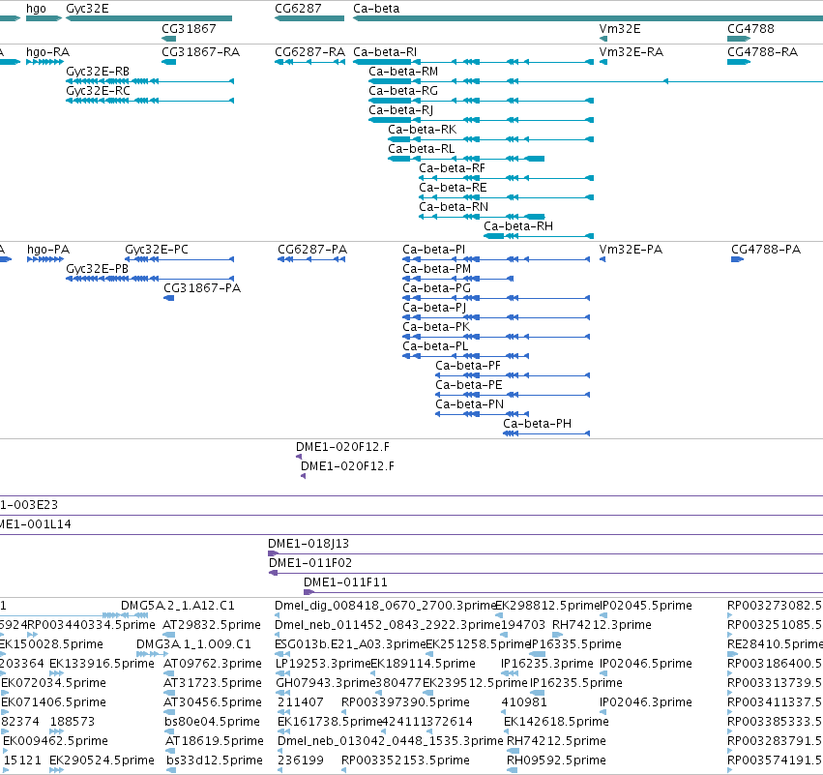
Task: Select the Ca-beta-RL transcript label
Action: click(422, 149)
